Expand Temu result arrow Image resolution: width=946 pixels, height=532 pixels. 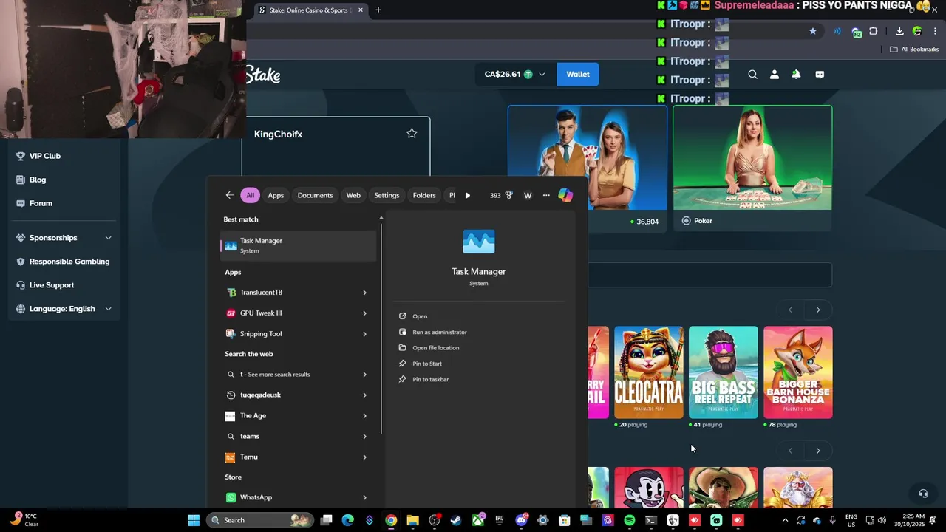pos(364,457)
